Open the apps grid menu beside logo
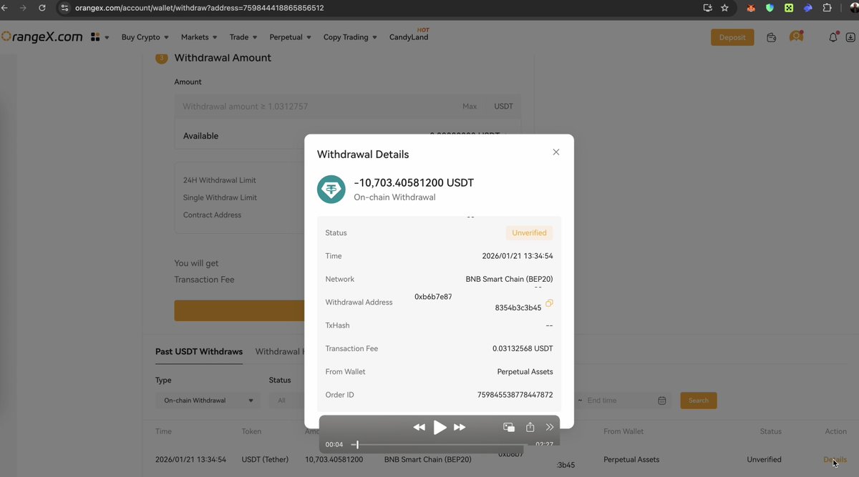 pos(95,36)
